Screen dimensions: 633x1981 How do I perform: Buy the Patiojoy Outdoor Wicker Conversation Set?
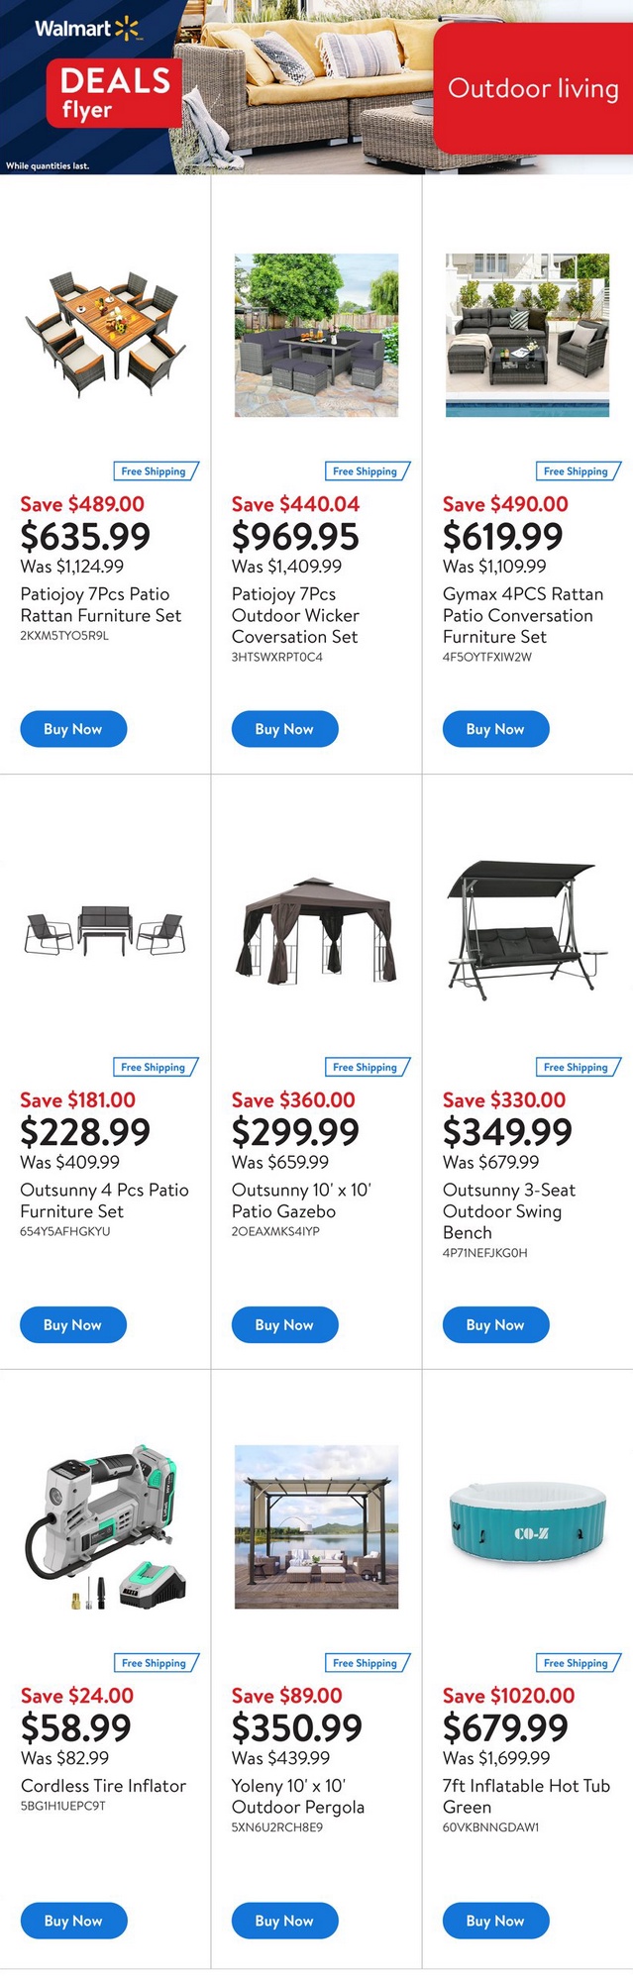(x=284, y=729)
